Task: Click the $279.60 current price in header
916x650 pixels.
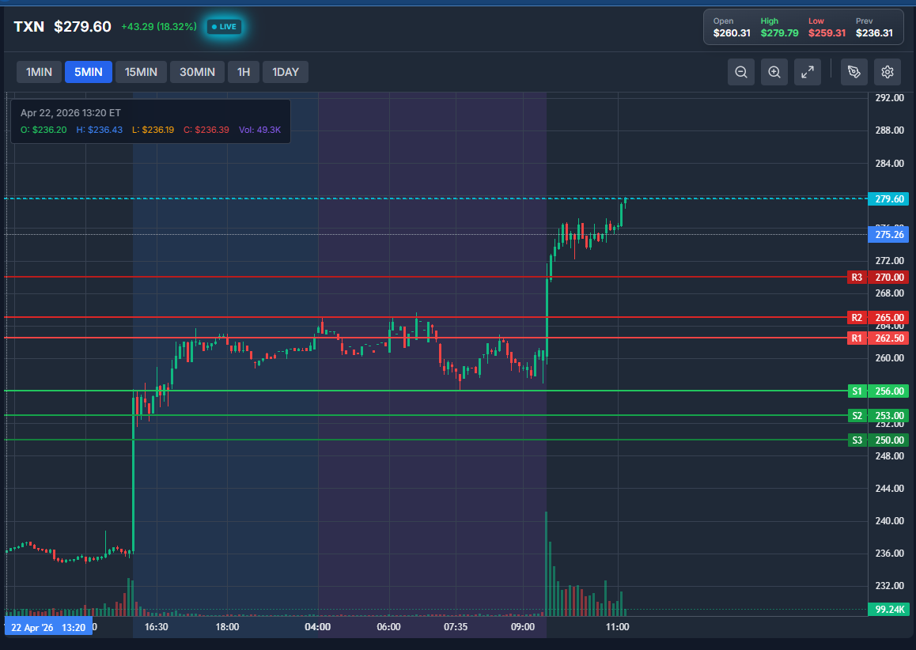Action: coord(82,27)
